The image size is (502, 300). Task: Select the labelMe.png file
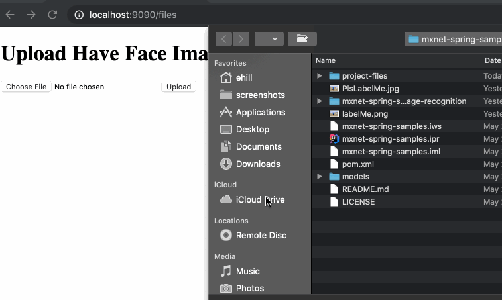coord(407,113)
